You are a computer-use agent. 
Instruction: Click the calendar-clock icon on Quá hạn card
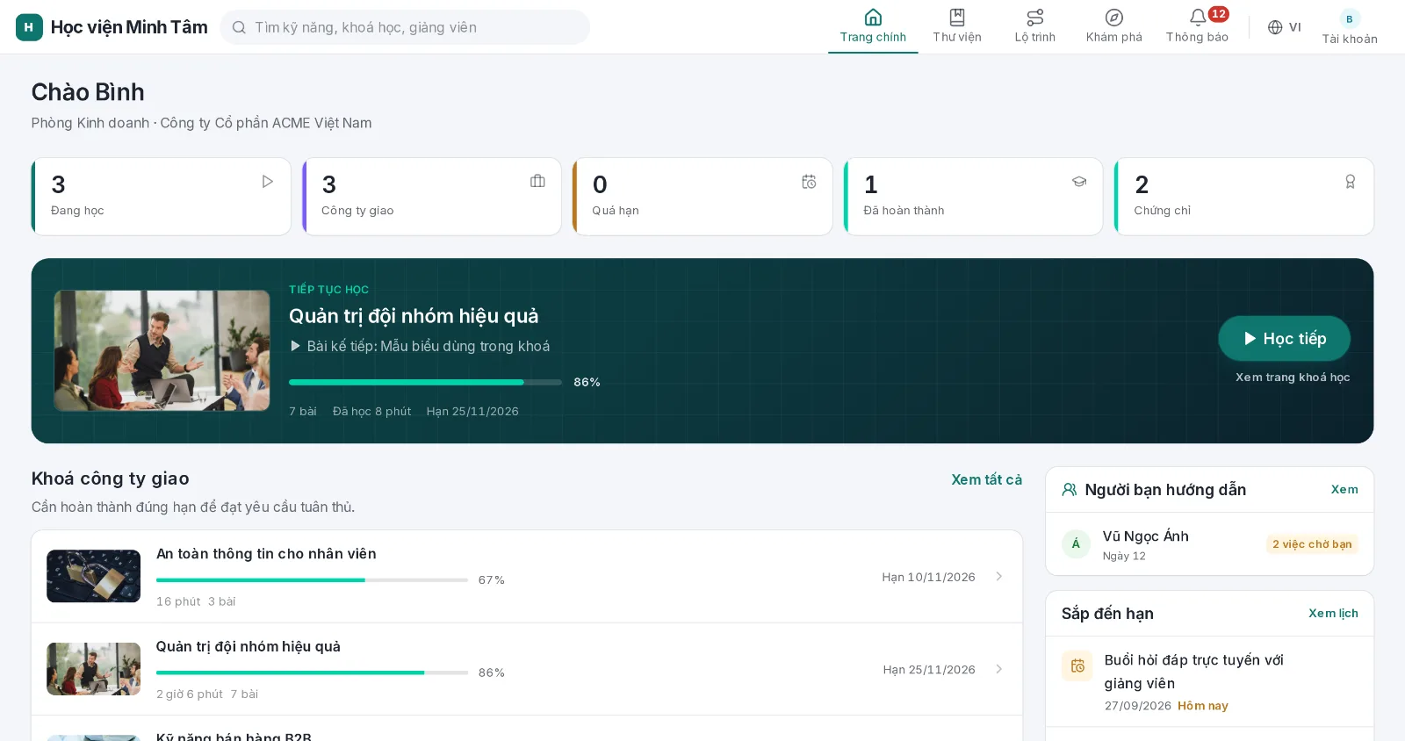809,182
